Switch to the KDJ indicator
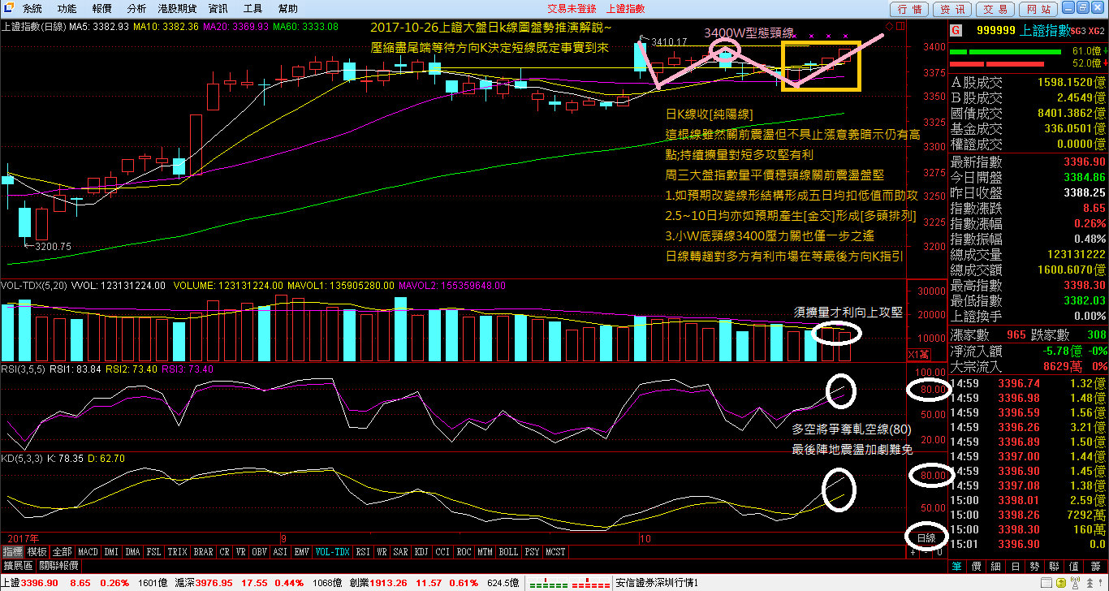1109x591 pixels. tap(421, 552)
